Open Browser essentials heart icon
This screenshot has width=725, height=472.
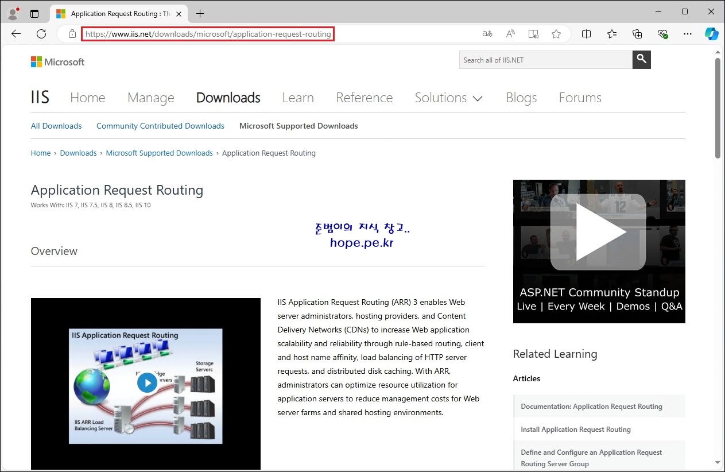pos(662,34)
